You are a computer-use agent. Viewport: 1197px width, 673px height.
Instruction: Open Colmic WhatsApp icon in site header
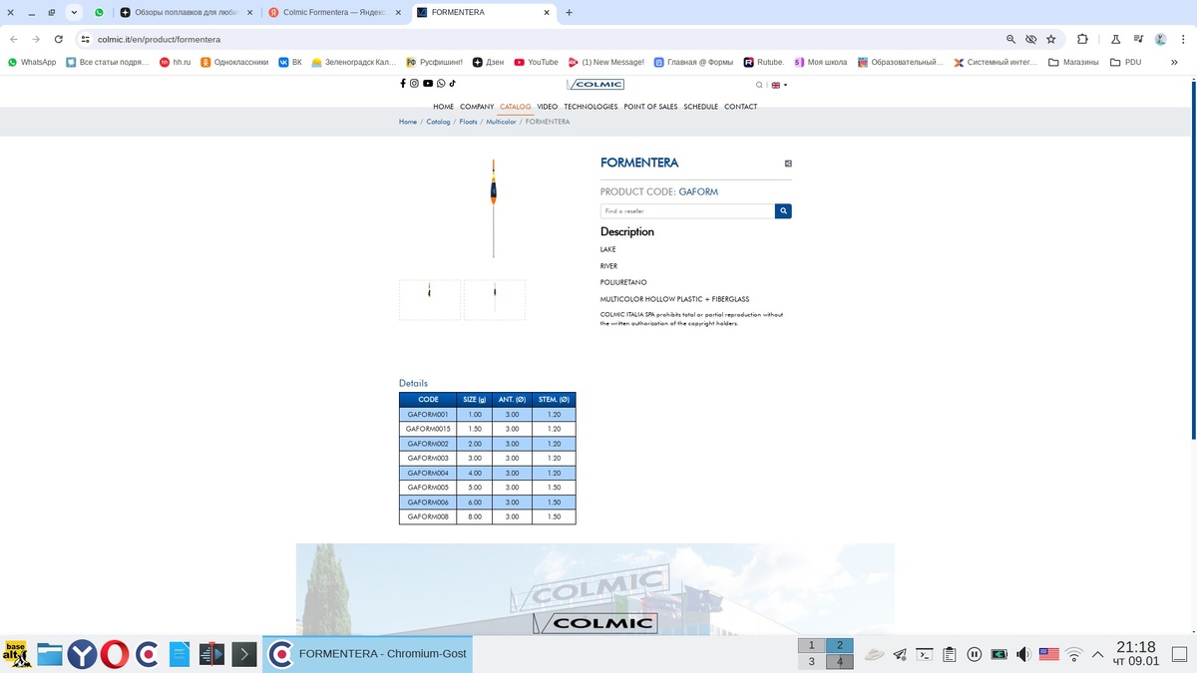coord(441,84)
